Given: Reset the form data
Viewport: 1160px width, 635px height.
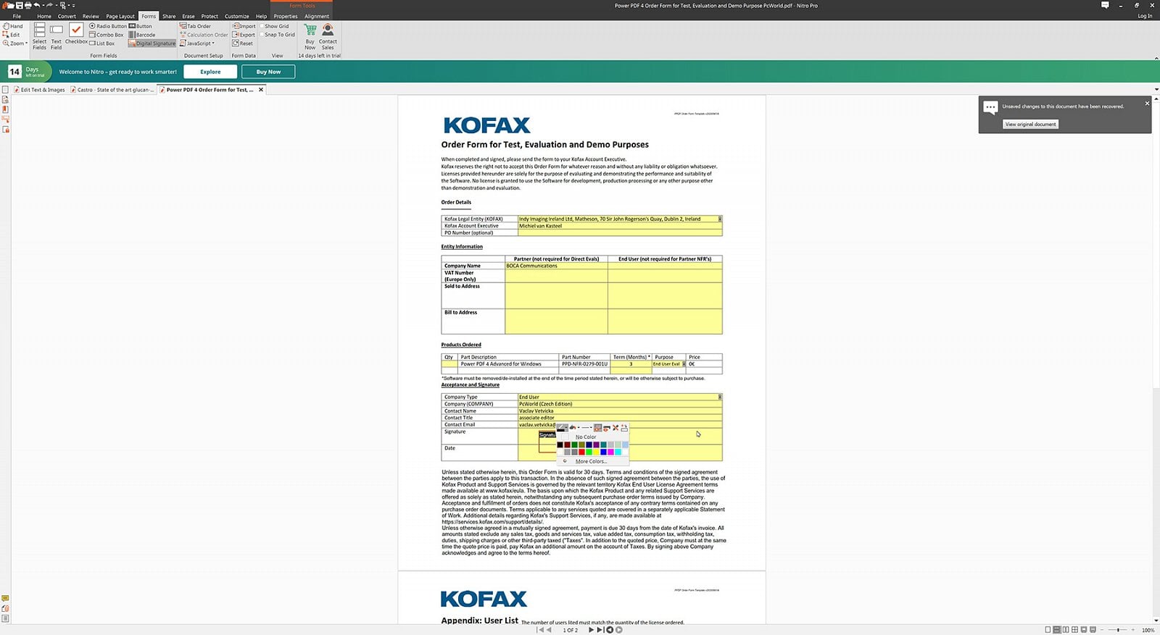Looking at the screenshot, I should tap(243, 43).
